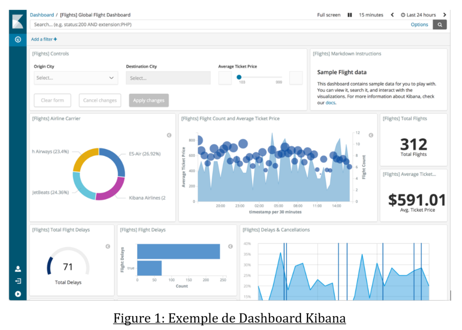Toggle the Airline Carrier chart legend arrow
The height and width of the screenshot is (330, 462).
pyautogui.click(x=169, y=135)
